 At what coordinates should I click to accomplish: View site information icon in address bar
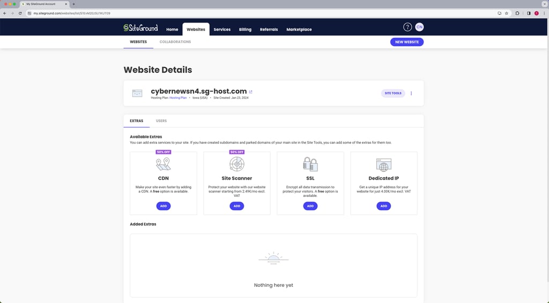(29, 13)
